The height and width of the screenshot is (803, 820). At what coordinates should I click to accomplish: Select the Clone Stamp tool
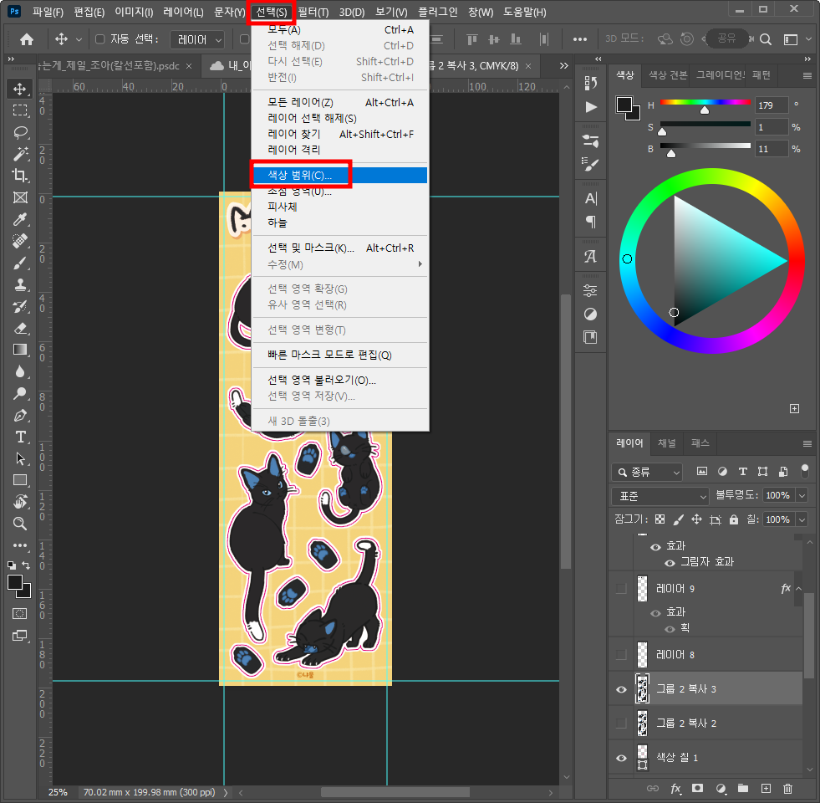[x=20, y=284]
